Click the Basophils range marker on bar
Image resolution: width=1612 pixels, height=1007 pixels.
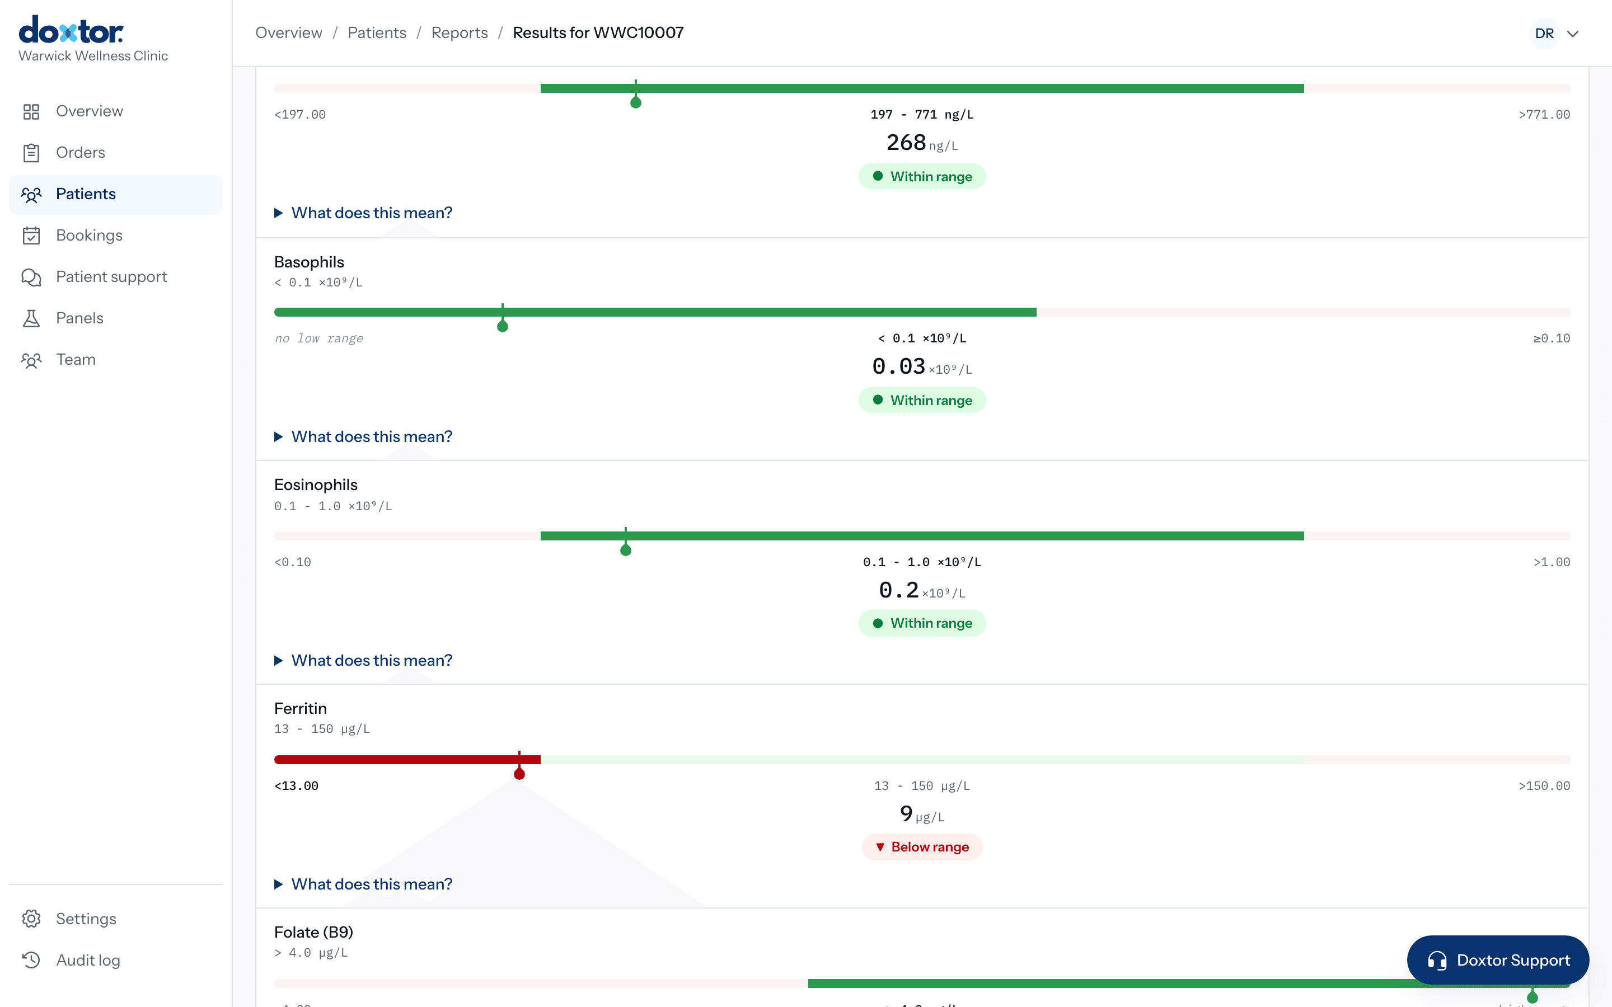503,326
